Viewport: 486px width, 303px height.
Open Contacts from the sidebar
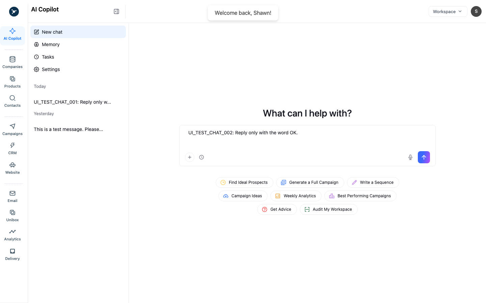(x=12, y=101)
